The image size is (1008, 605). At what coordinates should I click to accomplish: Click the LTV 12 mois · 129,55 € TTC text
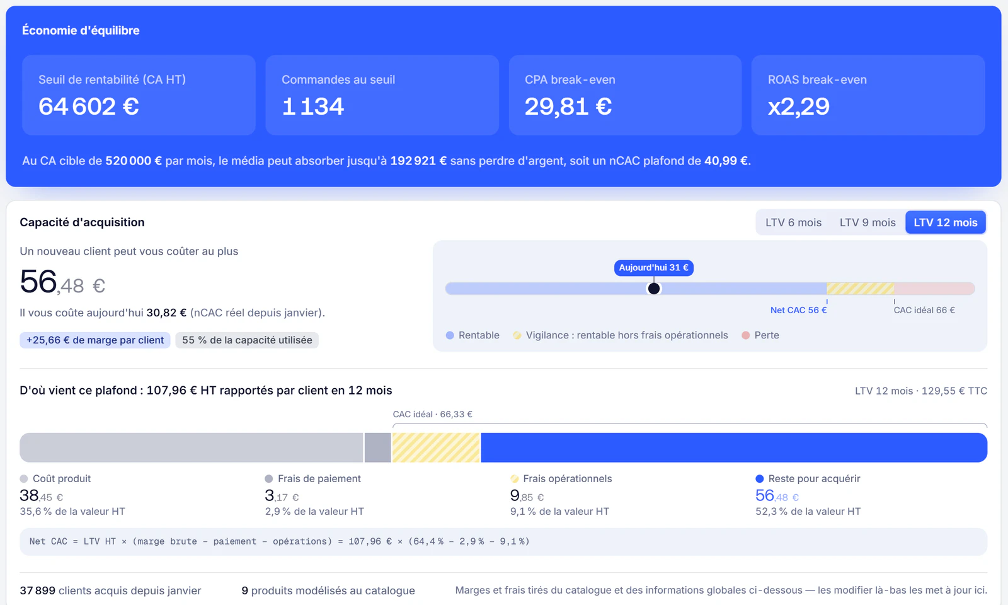click(921, 391)
